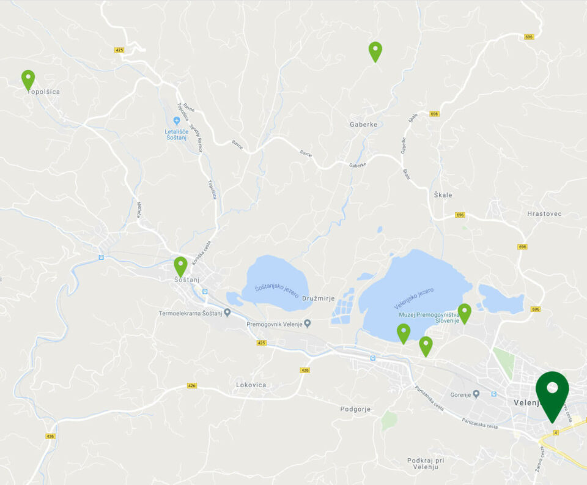Viewport: 587px width, 485px height.
Task: Click the Letališče Šoštanj airport icon
Action: (177, 120)
